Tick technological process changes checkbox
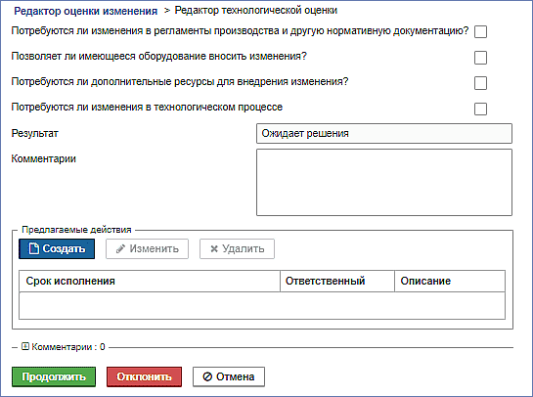This screenshot has width=533, height=397. (480, 109)
